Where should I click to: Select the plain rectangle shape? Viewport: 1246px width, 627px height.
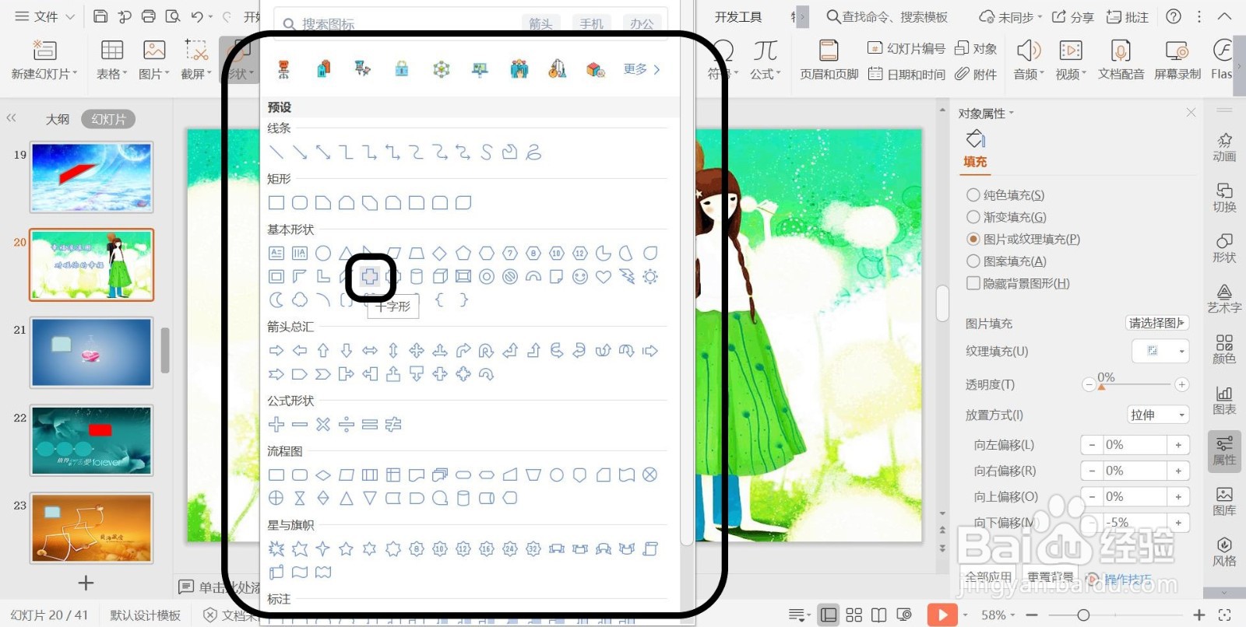point(276,203)
